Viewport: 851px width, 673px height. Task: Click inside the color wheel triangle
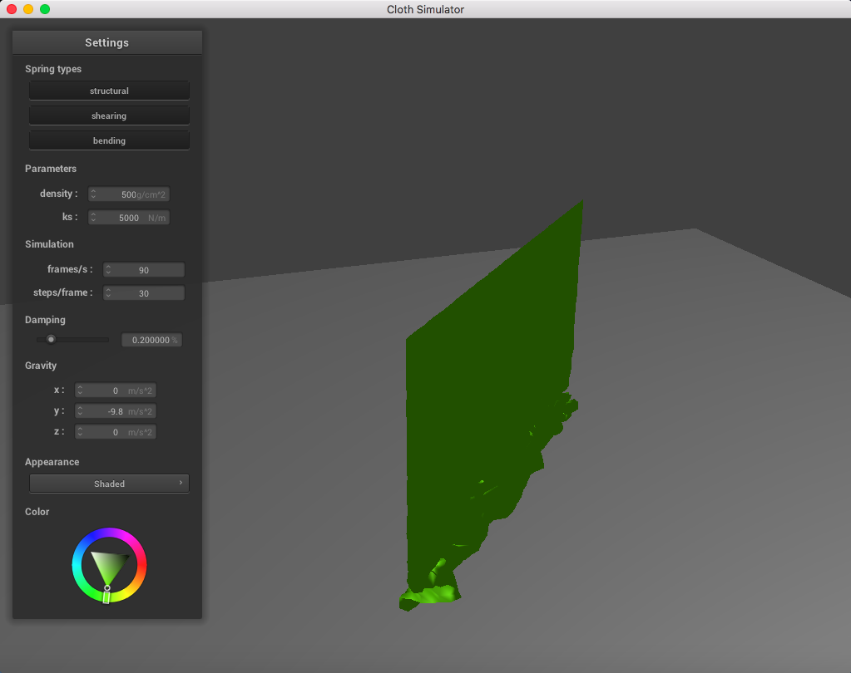109,565
